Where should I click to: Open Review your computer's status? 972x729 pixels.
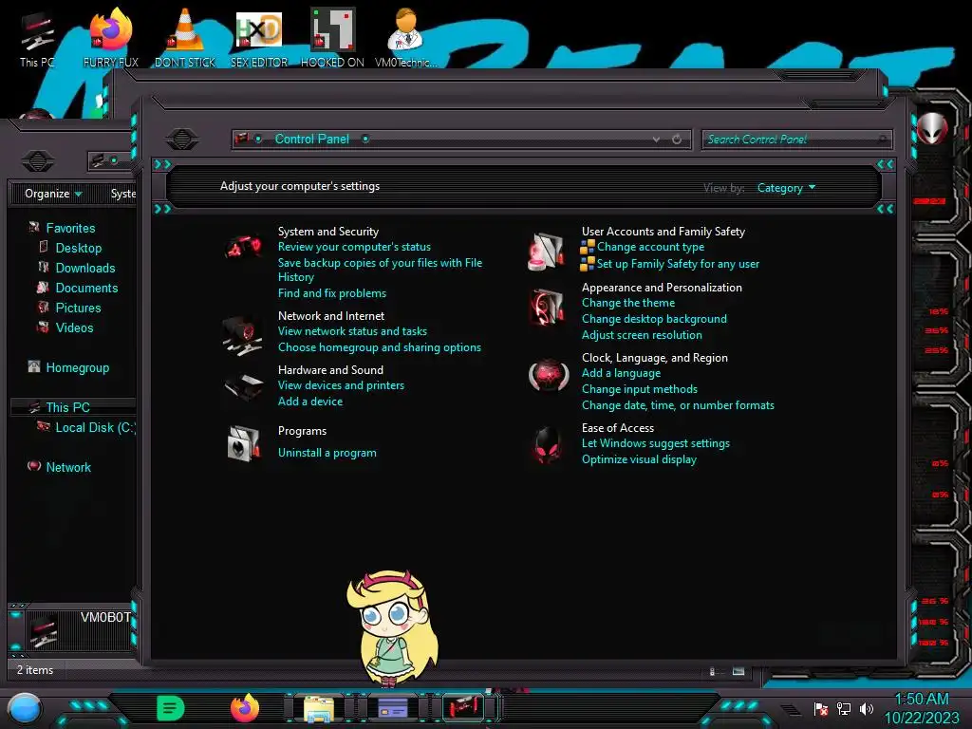354,247
